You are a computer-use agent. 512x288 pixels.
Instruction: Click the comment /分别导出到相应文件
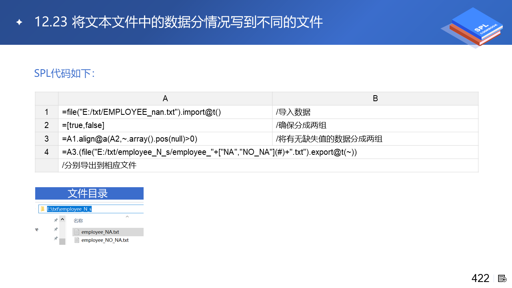tap(99, 165)
